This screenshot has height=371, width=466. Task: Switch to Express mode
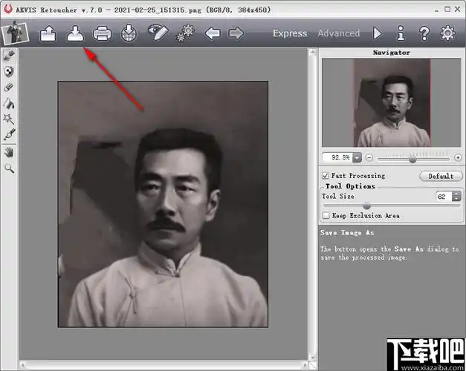[x=290, y=33]
